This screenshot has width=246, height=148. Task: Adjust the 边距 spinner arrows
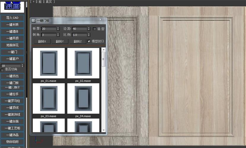click(x=89, y=29)
